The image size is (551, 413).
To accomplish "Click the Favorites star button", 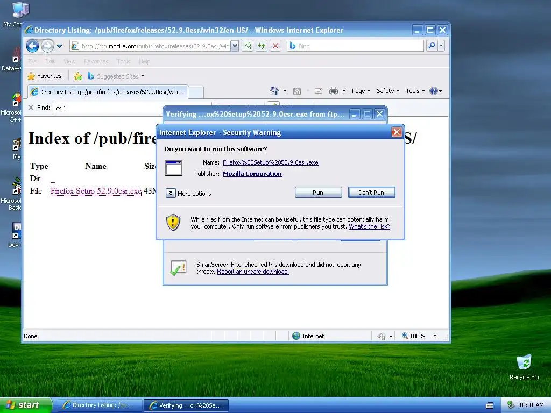I will tap(45, 76).
